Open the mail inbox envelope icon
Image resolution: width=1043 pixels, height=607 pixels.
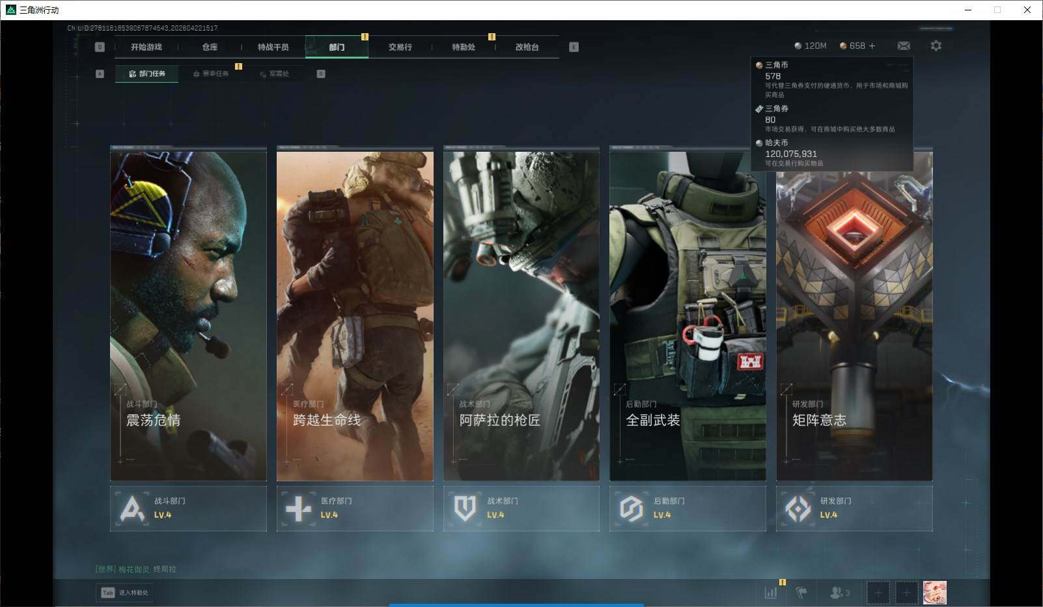point(904,46)
